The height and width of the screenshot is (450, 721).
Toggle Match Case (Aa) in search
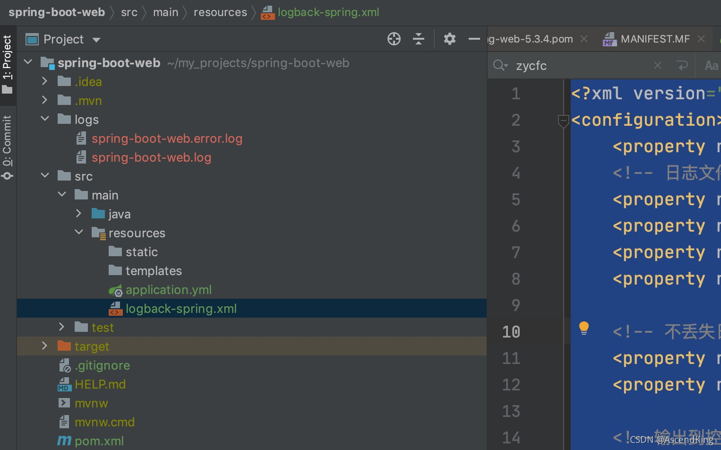(712, 65)
